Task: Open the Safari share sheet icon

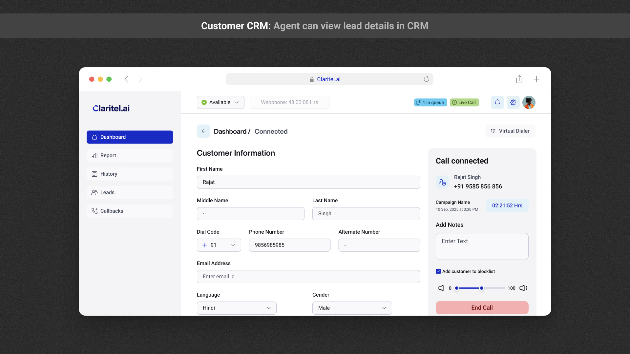Action: (519, 79)
